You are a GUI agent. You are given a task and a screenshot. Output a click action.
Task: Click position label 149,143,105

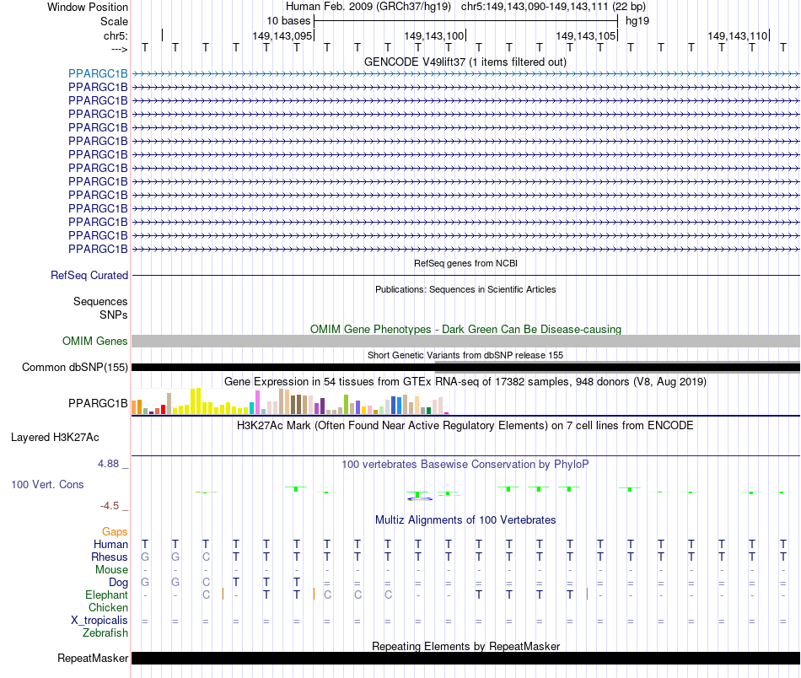pos(585,35)
